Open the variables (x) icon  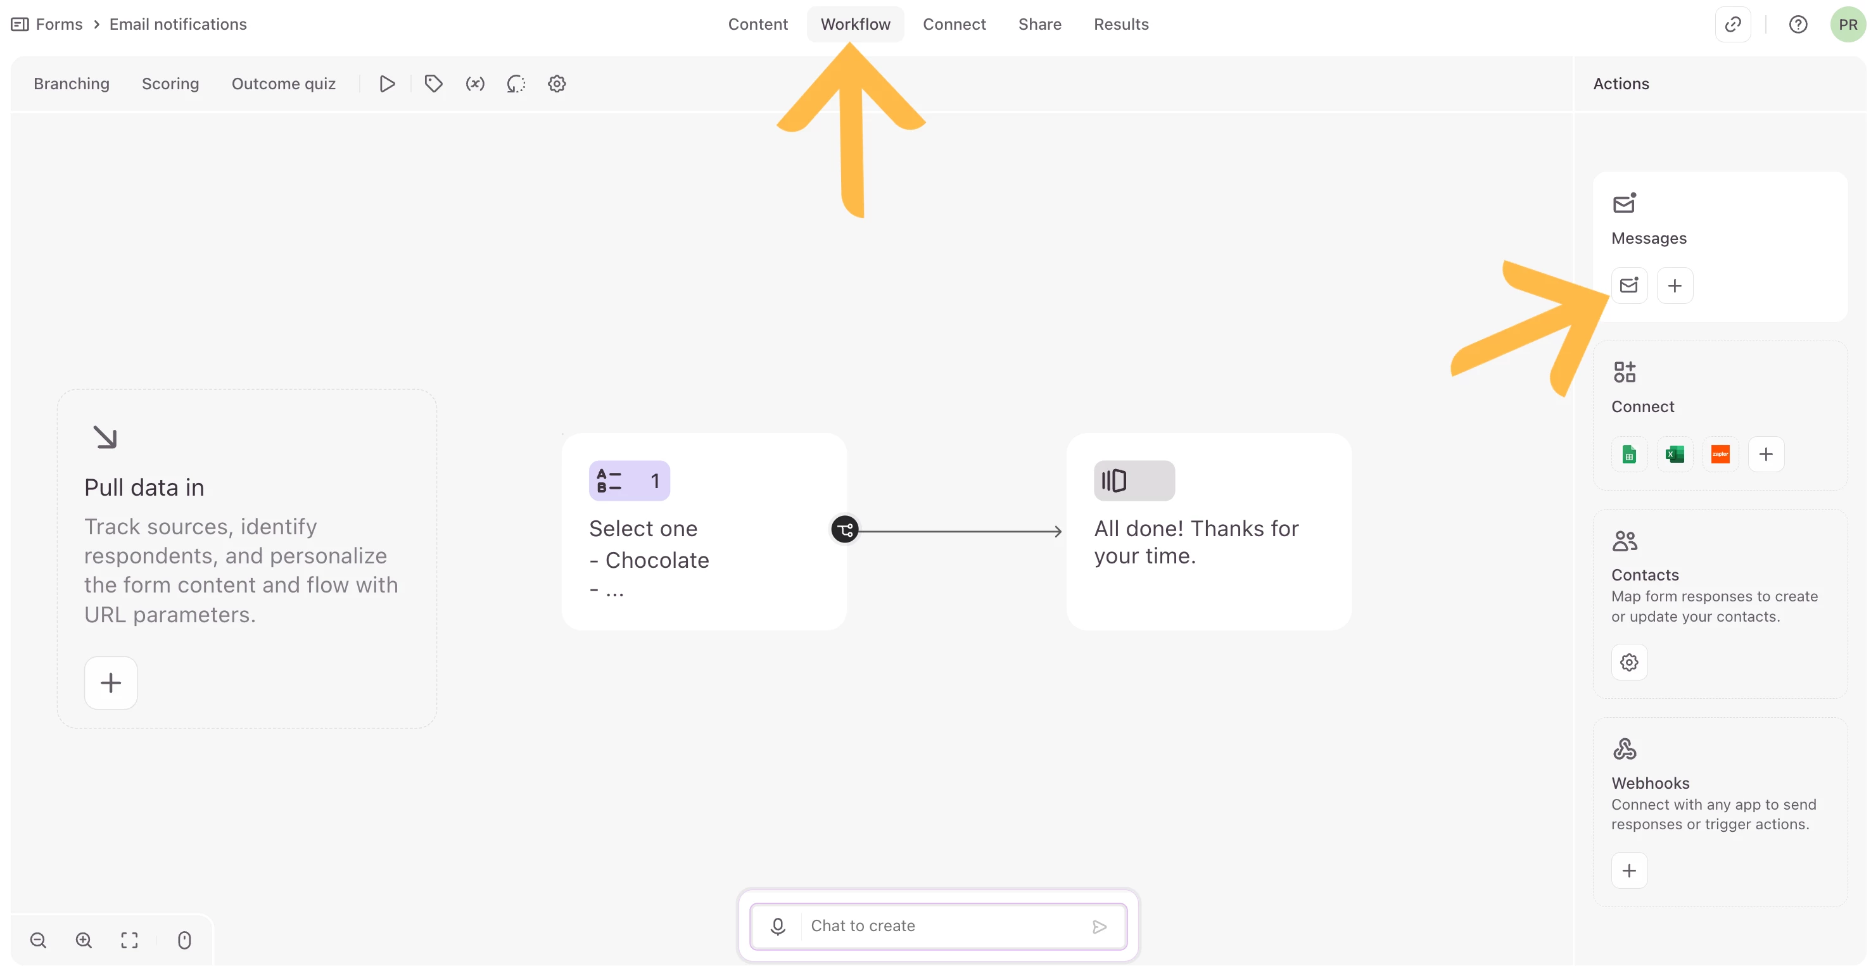[475, 84]
